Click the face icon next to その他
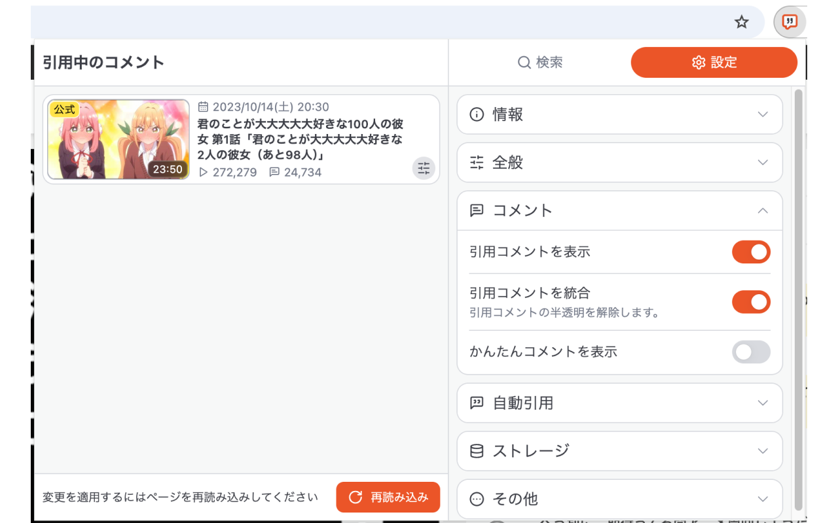 pos(476,499)
